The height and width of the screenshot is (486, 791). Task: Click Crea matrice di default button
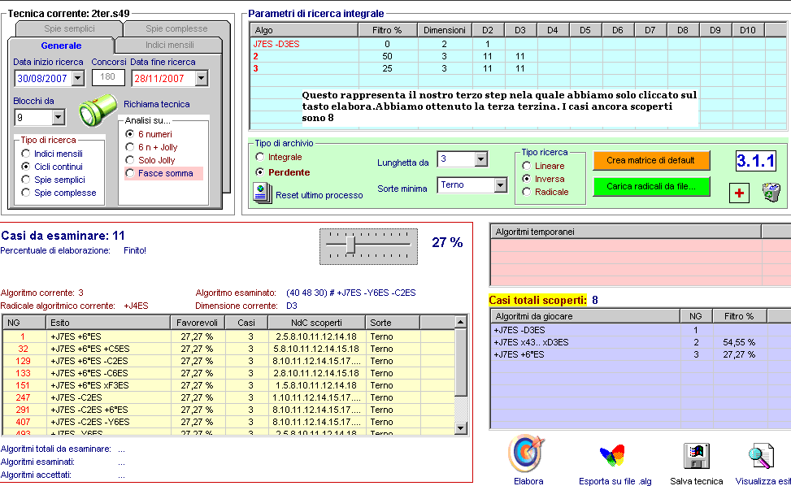click(x=650, y=160)
